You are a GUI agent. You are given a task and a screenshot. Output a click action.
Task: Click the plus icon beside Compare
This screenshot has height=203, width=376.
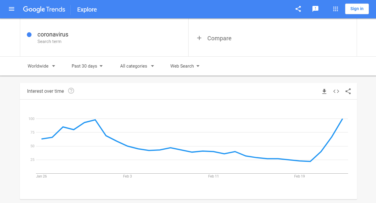(199, 38)
